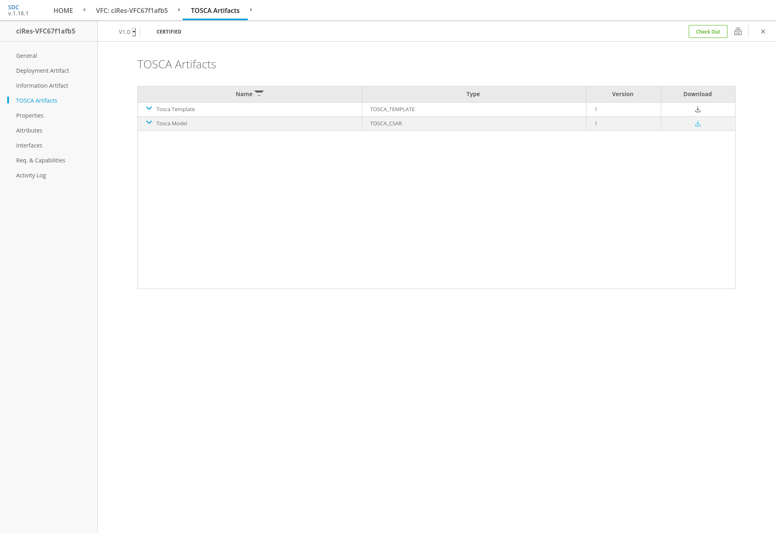Go to HOME breadcrumb tab
The height and width of the screenshot is (533, 776).
(x=63, y=11)
